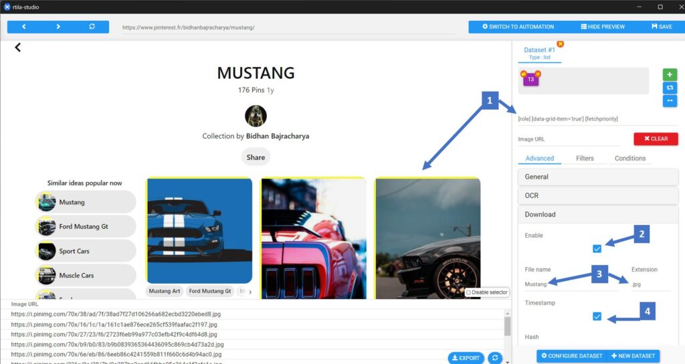685x364 pixels.
Task: Click Hide Preview button
Action: (603, 27)
